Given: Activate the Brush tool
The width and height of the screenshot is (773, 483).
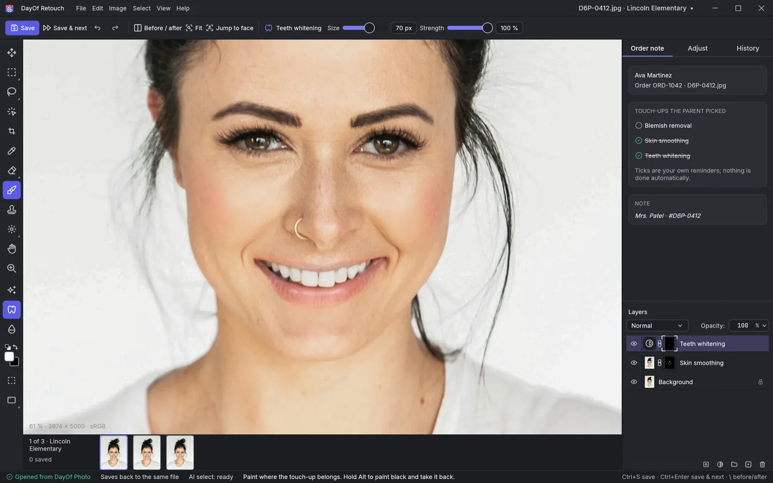Looking at the screenshot, I should 12,190.
